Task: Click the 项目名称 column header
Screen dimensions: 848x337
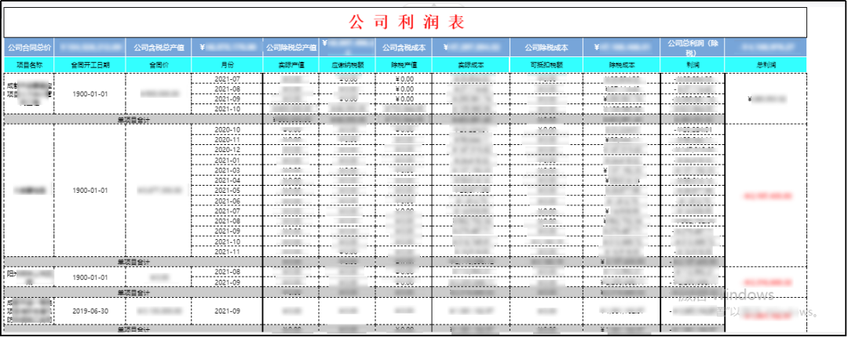Action: pyautogui.click(x=29, y=65)
